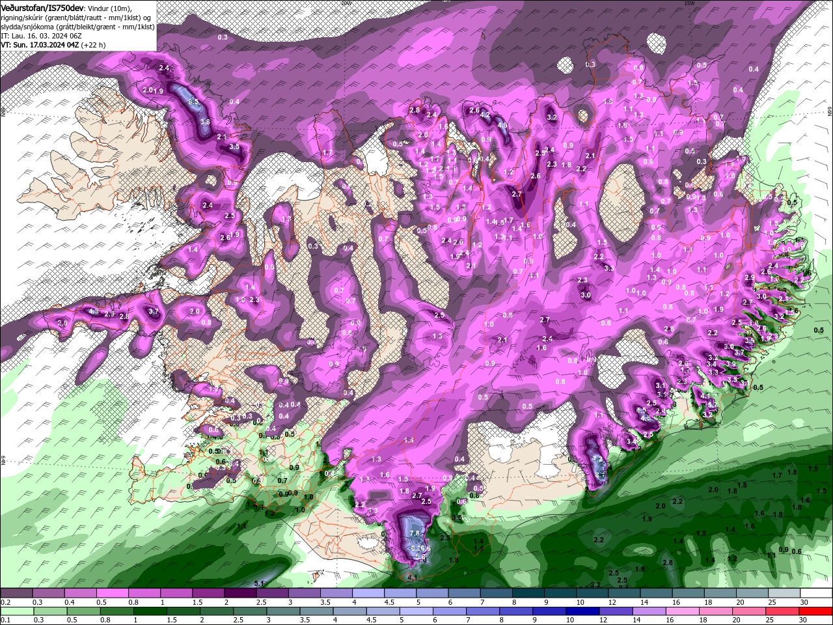This screenshot has height=625, width=833.
Task: Select the upper legend light blue swatch at 4
Action: click(x=368, y=593)
